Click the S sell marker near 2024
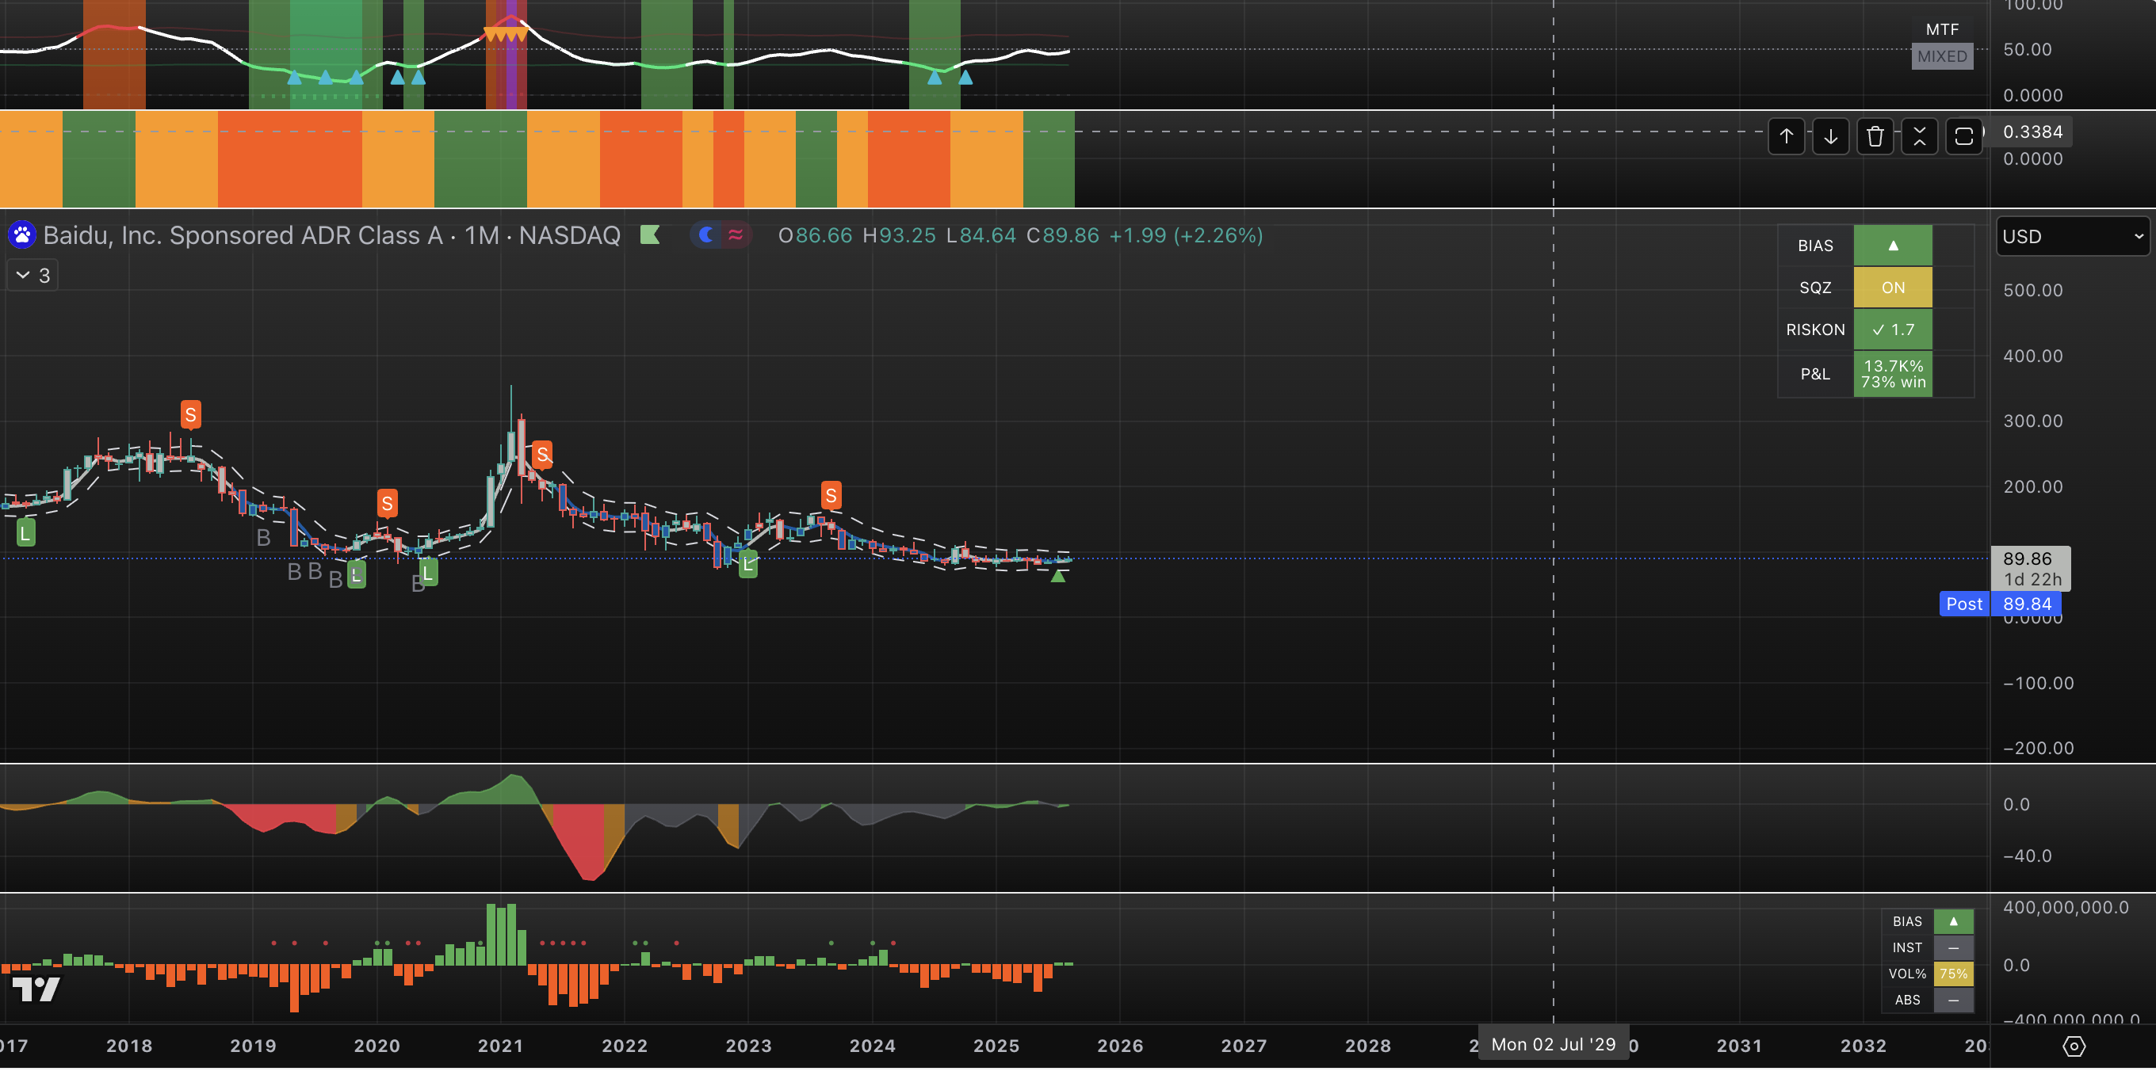The width and height of the screenshot is (2156, 1071). coord(830,495)
